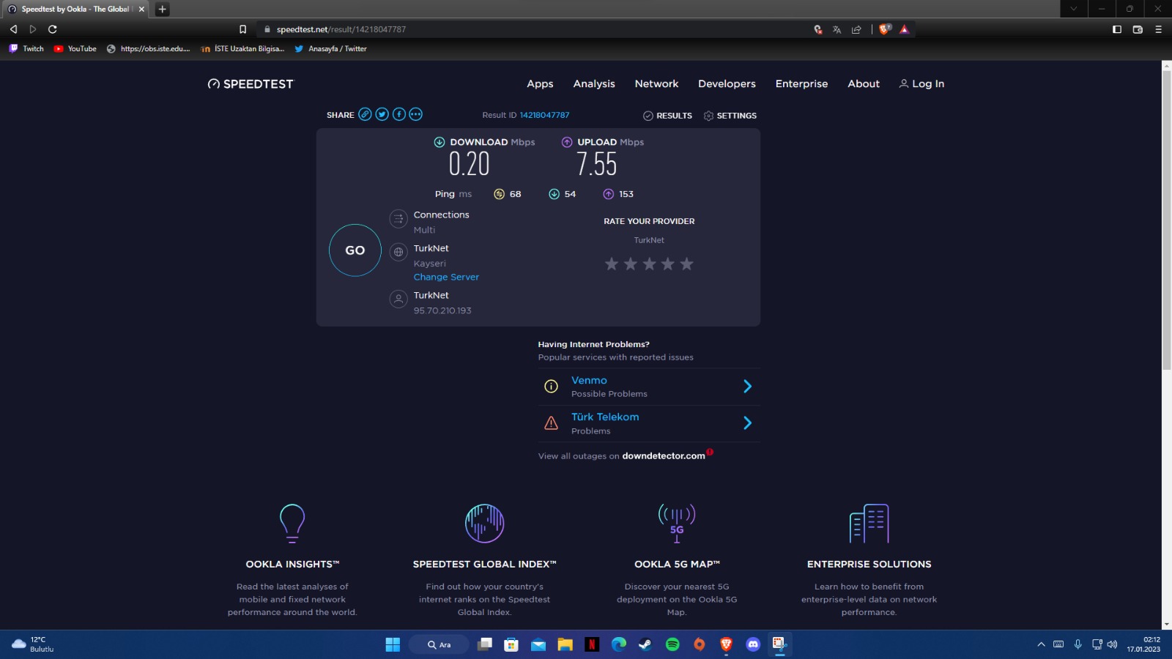The image size is (1172, 659).
Task: Go back in browser
Action: (13, 29)
